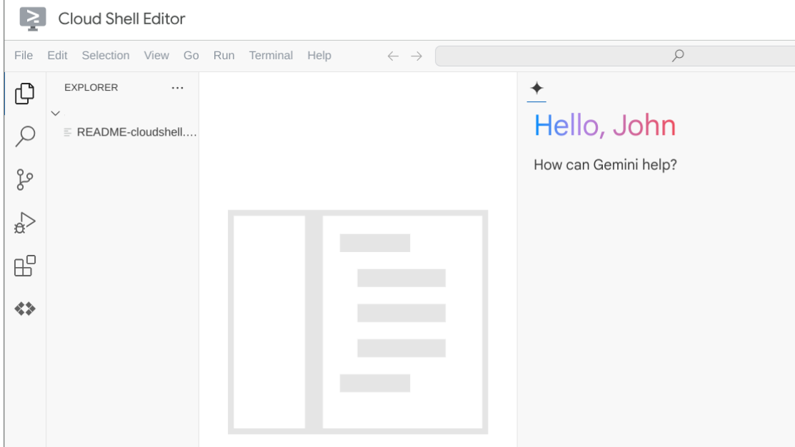Open the View menu
This screenshot has width=795, height=447.
(x=156, y=55)
